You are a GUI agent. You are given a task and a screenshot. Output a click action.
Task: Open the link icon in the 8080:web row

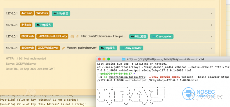(77, 37)
